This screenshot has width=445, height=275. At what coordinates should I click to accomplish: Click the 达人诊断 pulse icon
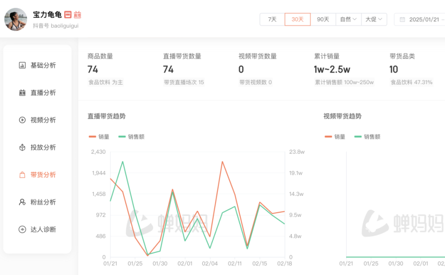click(22, 229)
